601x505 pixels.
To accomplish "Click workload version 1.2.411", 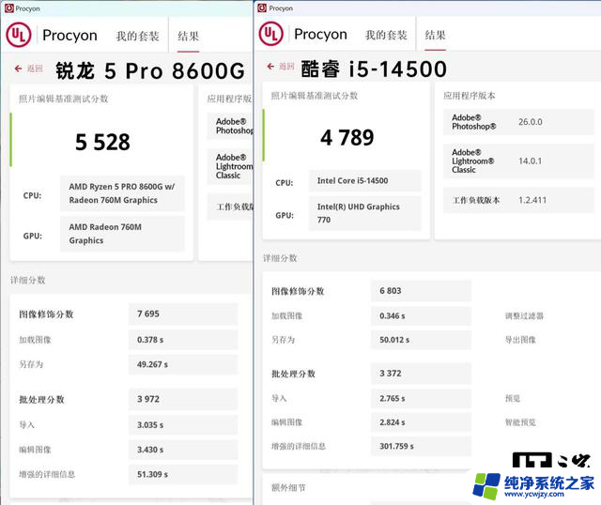I will click(x=532, y=200).
